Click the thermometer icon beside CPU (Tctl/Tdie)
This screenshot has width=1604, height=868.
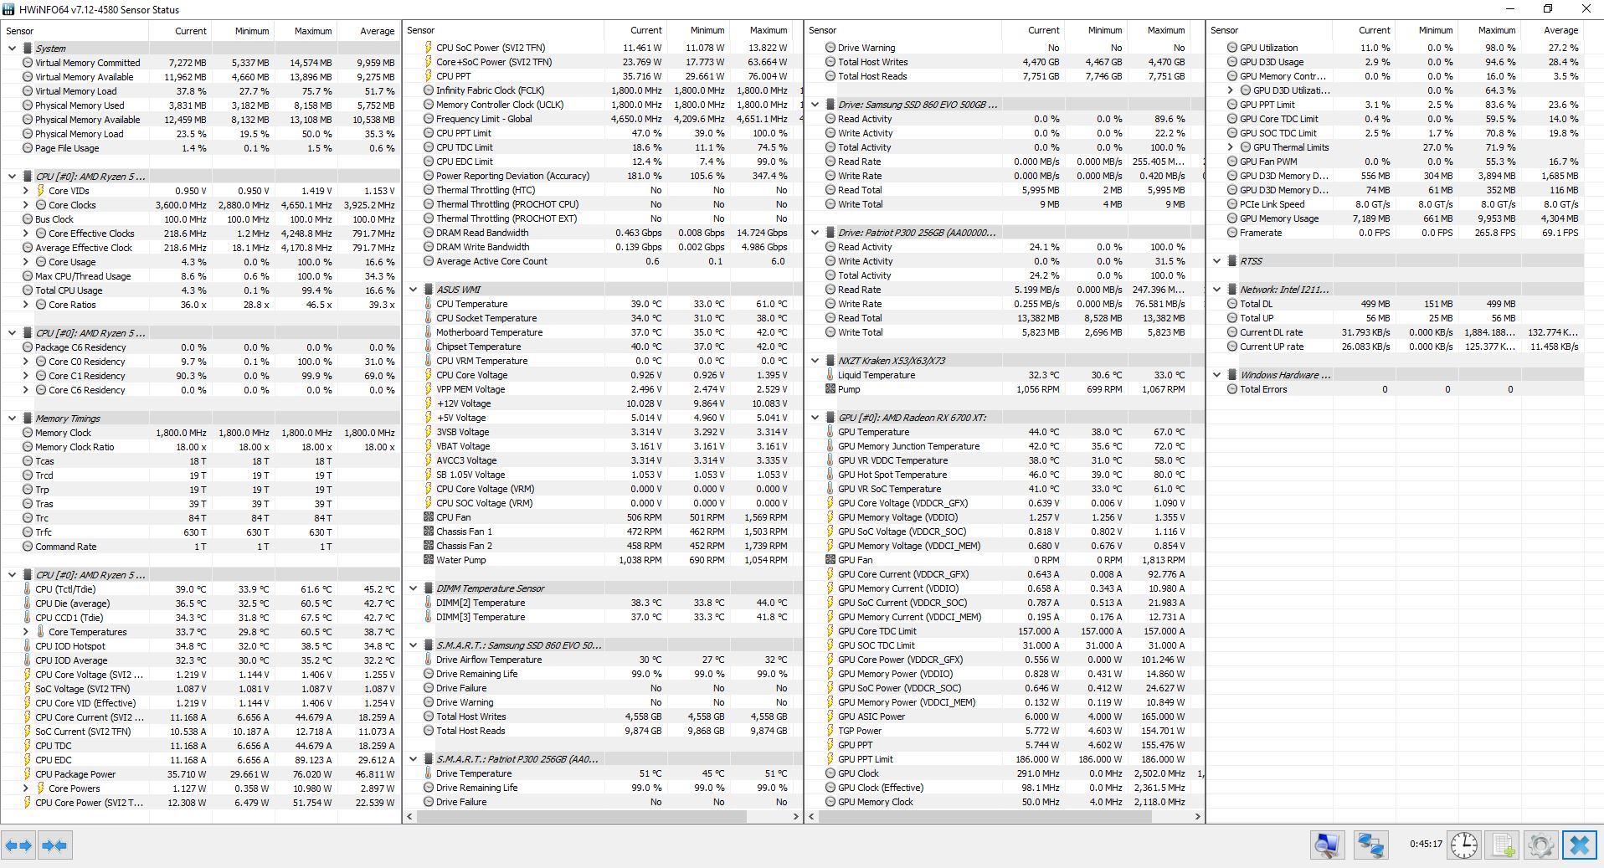tap(28, 589)
